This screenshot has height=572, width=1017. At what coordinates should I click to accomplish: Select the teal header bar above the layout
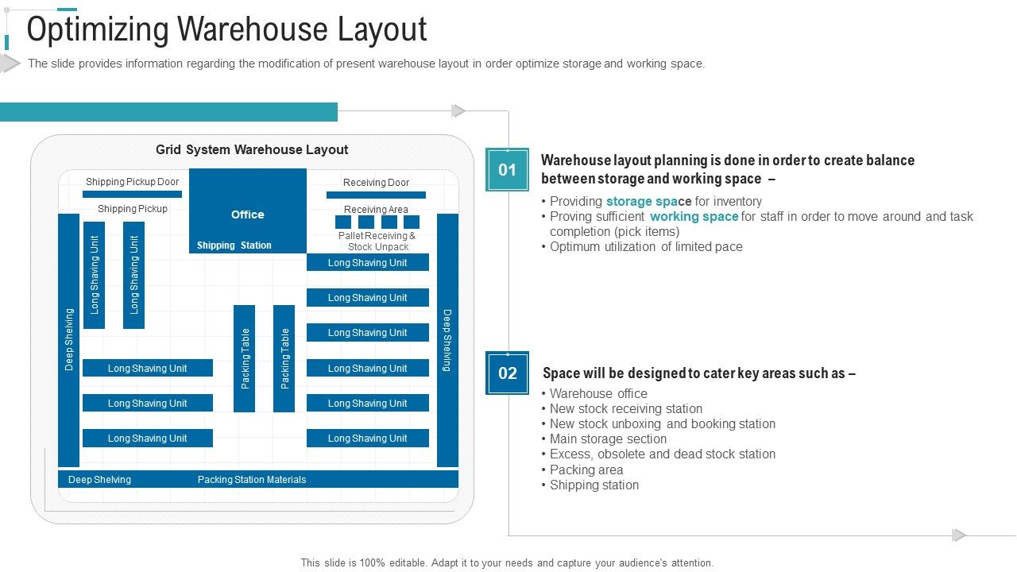click(168, 112)
